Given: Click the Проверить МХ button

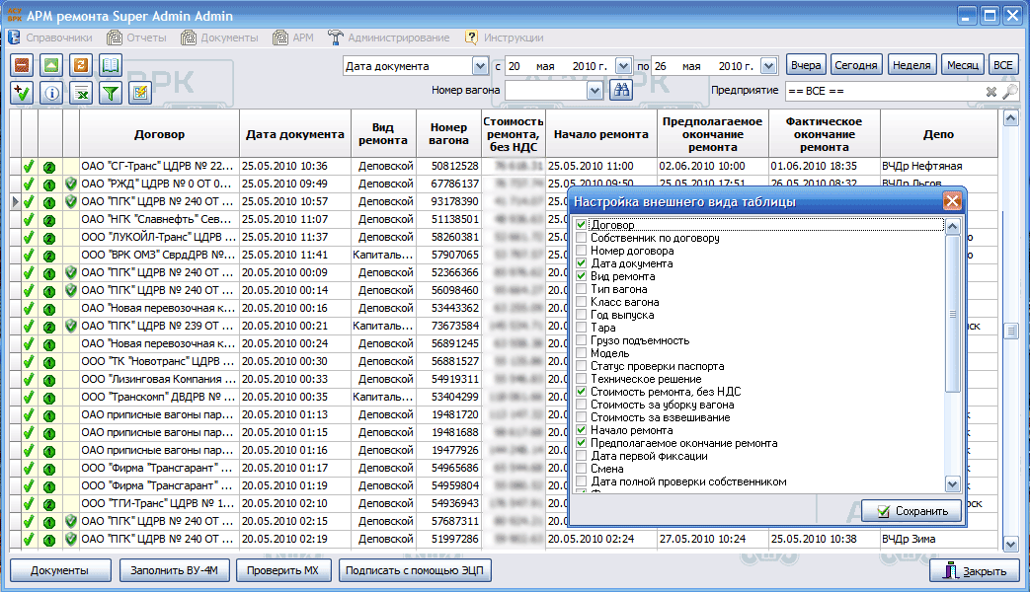Looking at the screenshot, I should [282, 570].
